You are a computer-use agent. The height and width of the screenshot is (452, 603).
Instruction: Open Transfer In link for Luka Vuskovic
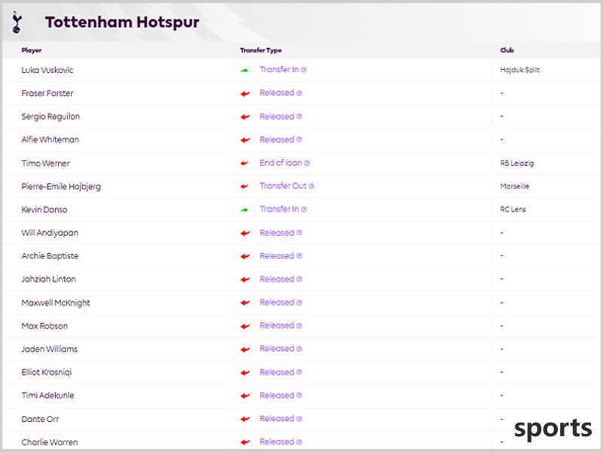click(x=279, y=69)
